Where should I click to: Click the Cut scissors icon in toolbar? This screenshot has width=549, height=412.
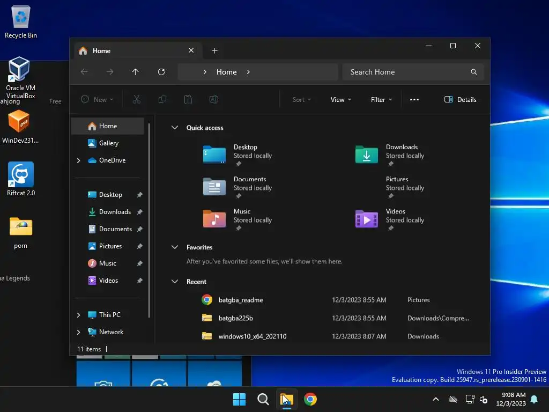pos(137,99)
